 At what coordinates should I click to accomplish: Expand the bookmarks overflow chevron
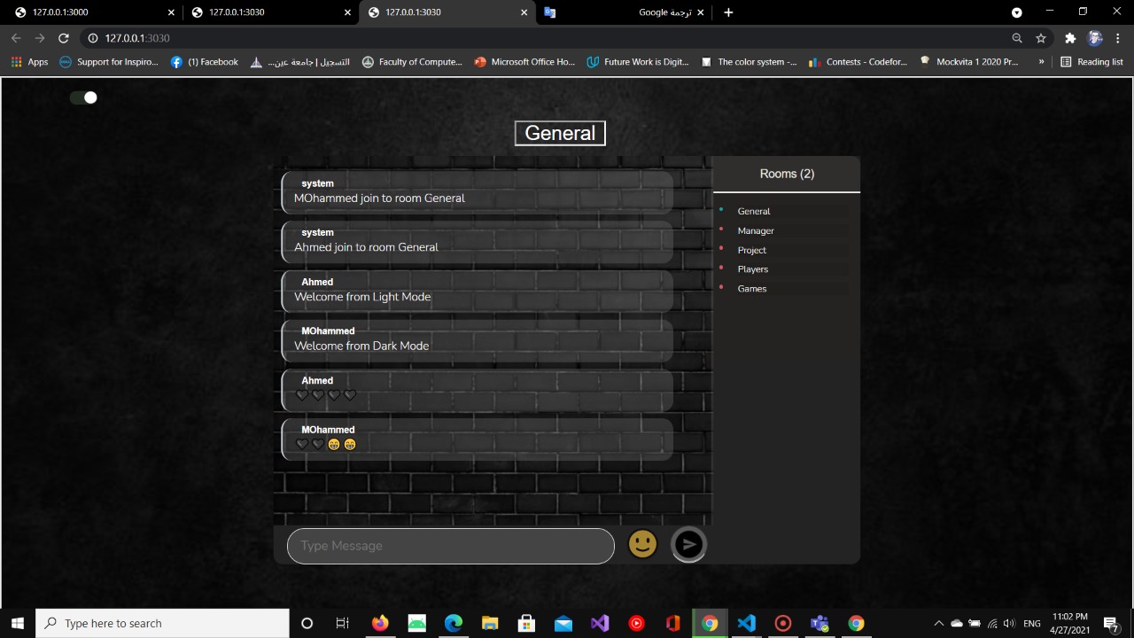click(1041, 62)
